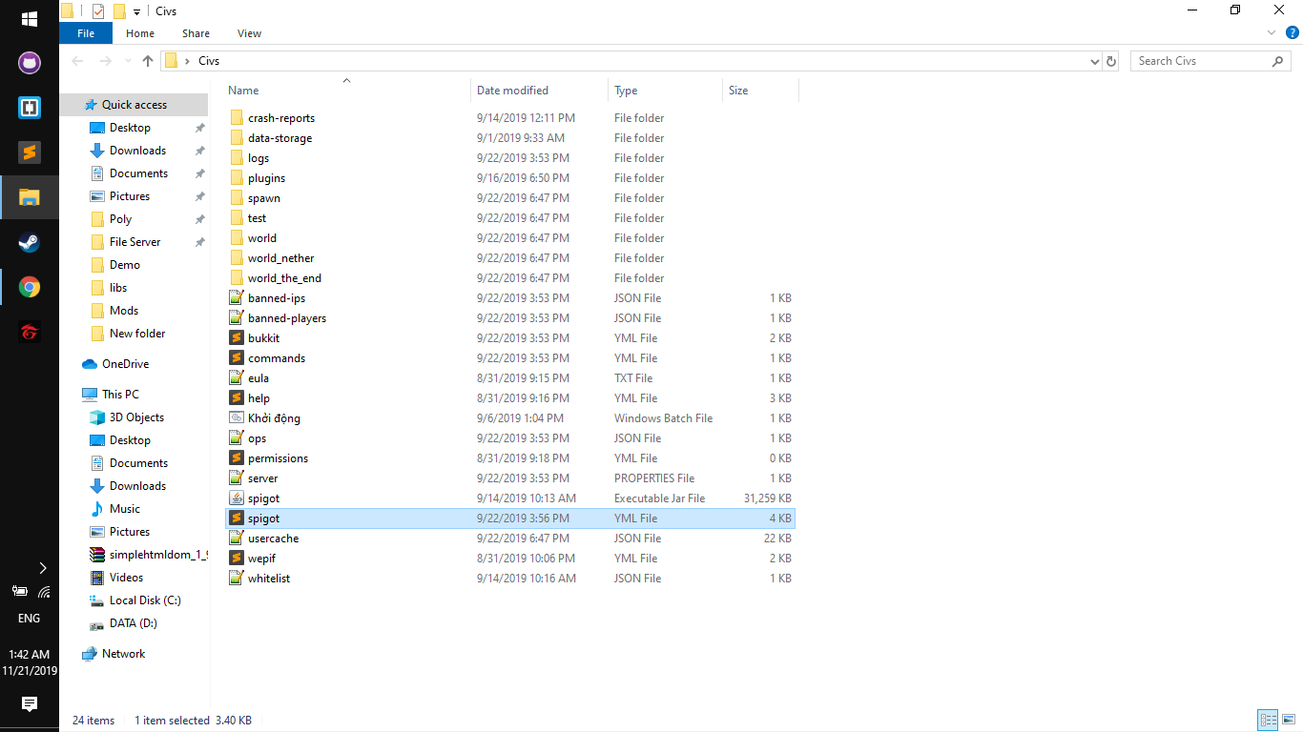Open Explorer Help question mark icon
The image size is (1303, 732).
tap(1293, 32)
